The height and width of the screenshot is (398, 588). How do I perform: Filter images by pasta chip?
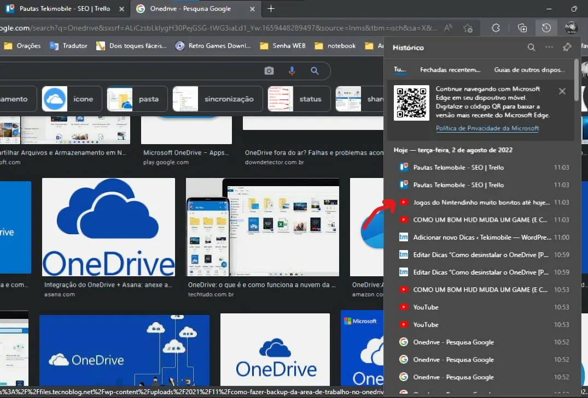click(137, 99)
